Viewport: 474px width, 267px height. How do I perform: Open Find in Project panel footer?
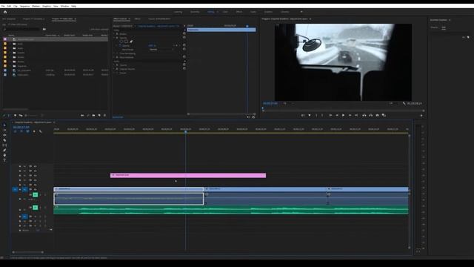(x=88, y=116)
